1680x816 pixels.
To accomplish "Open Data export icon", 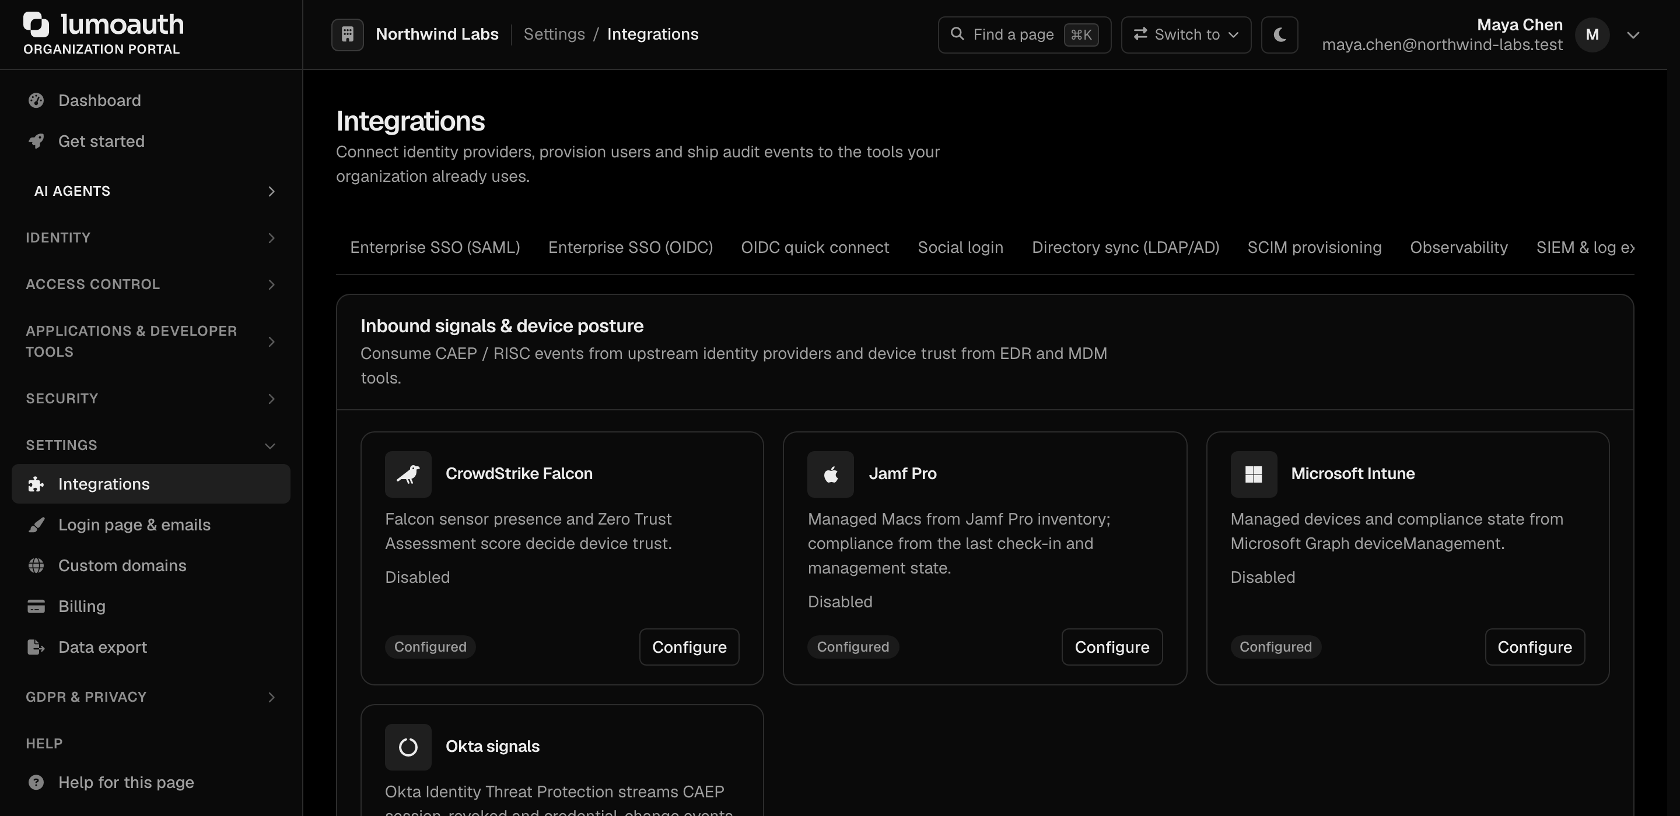I will (x=36, y=647).
